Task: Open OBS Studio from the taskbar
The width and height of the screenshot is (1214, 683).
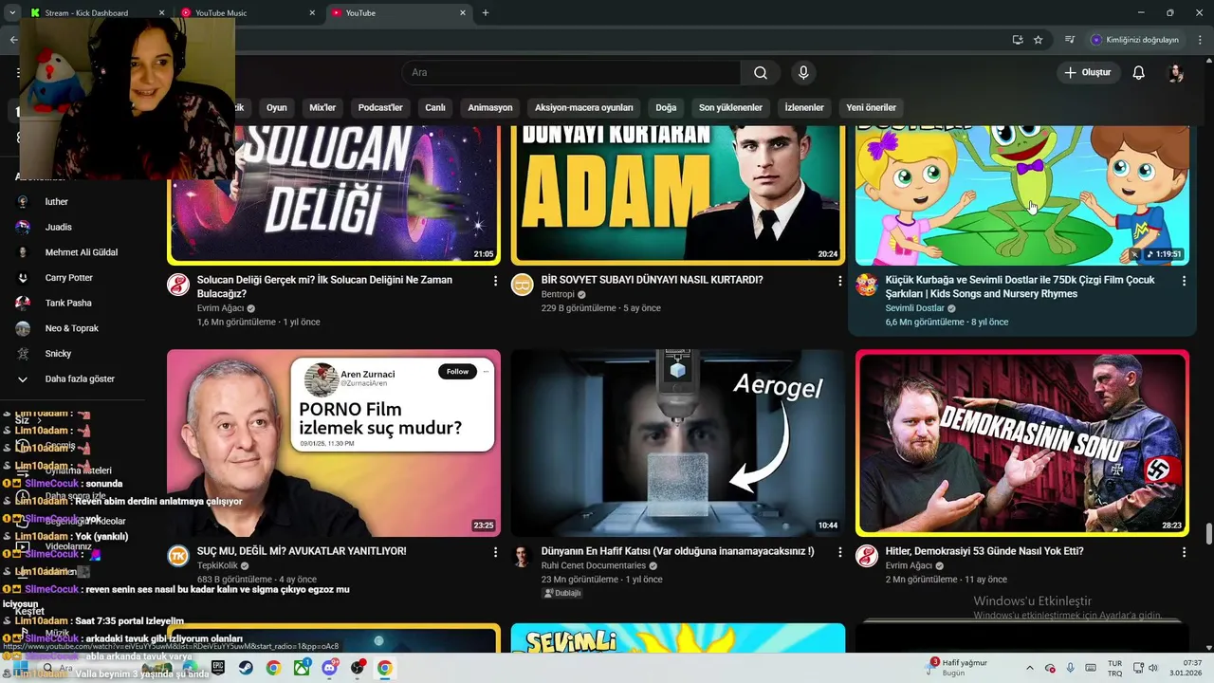Action: coord(357,668)
